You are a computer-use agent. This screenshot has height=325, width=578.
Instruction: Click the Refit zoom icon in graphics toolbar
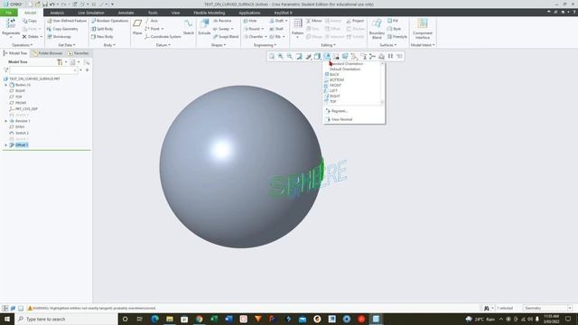[x=272, y=56]
